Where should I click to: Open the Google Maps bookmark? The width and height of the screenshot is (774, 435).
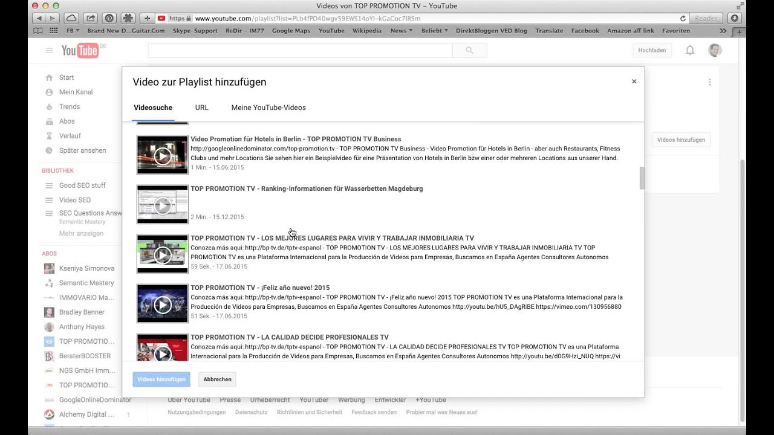[291, 30]
